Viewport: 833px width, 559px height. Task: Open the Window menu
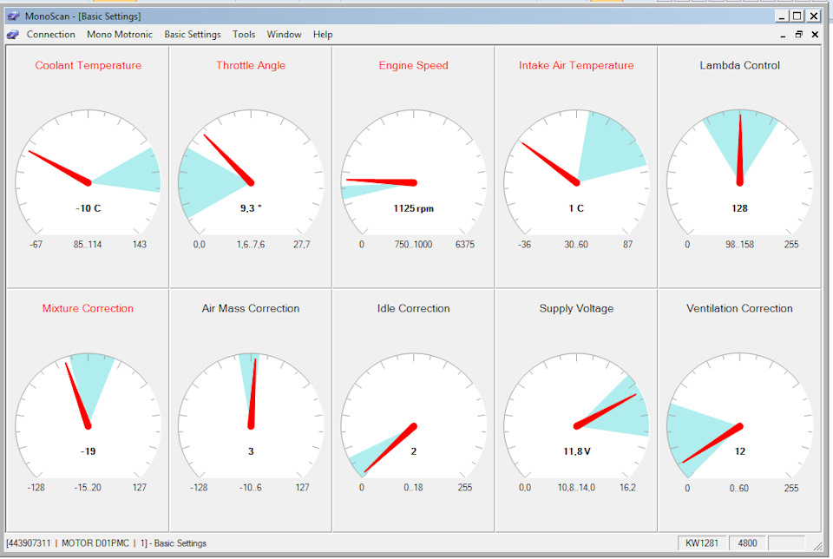click(284, 35)
